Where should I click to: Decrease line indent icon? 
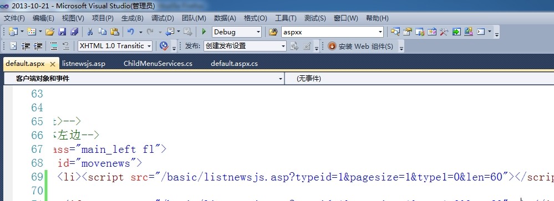click(26, 46)
